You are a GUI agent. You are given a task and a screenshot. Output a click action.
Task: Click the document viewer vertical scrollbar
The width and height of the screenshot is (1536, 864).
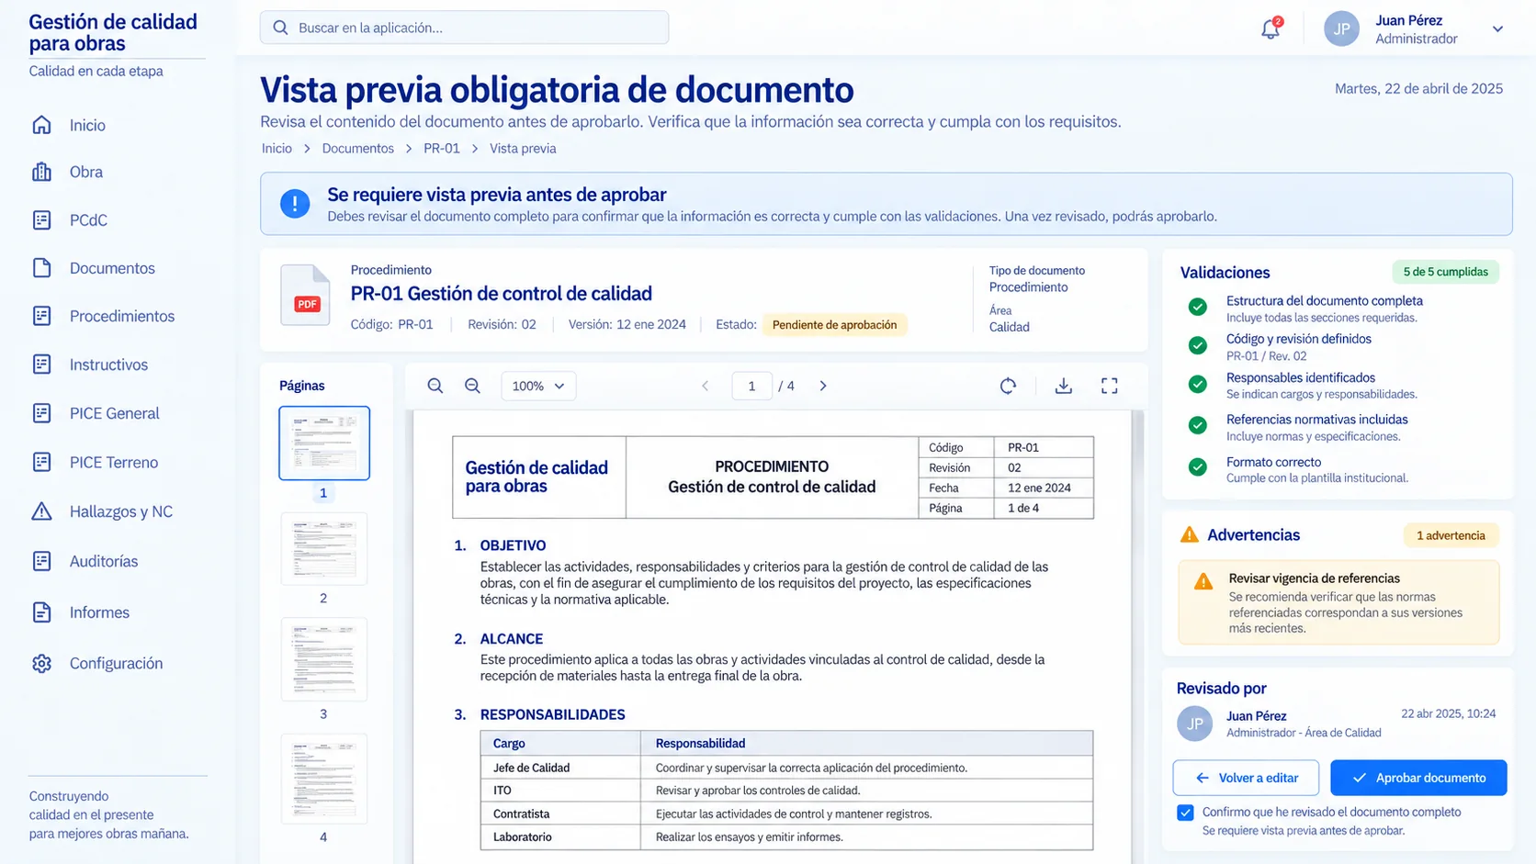(x=1138, y=636)
